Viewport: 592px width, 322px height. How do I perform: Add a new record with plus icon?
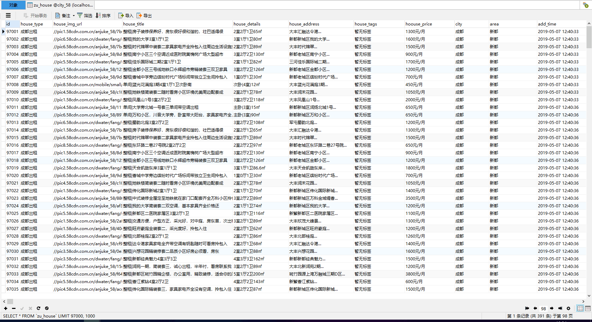click(x=6, y=308)
